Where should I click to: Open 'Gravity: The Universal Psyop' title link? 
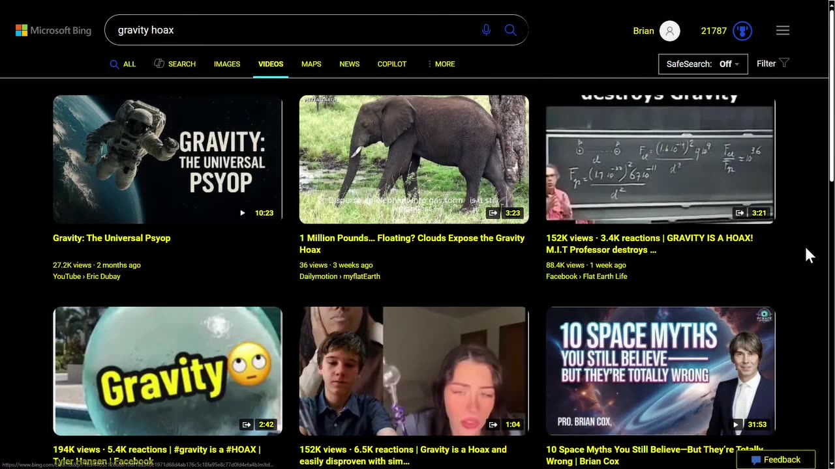click(112, 238)
